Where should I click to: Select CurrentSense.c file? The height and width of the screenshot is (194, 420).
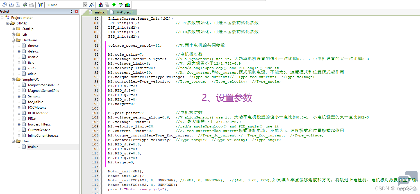39,130
